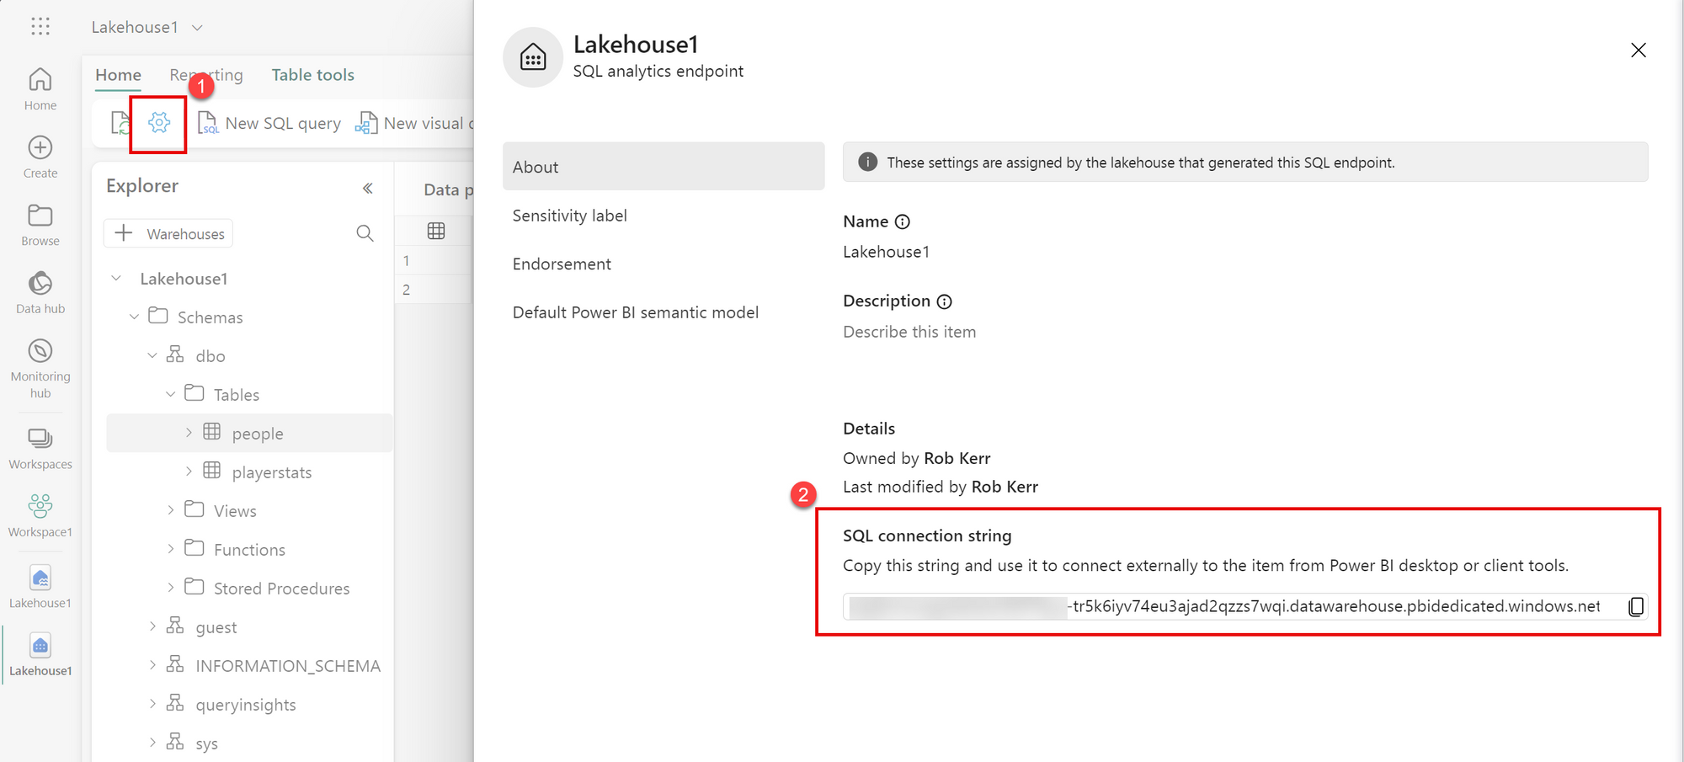Switch to the Table tools tab
The width and height of the screenshot is (1684, 762).
(312, 75)
